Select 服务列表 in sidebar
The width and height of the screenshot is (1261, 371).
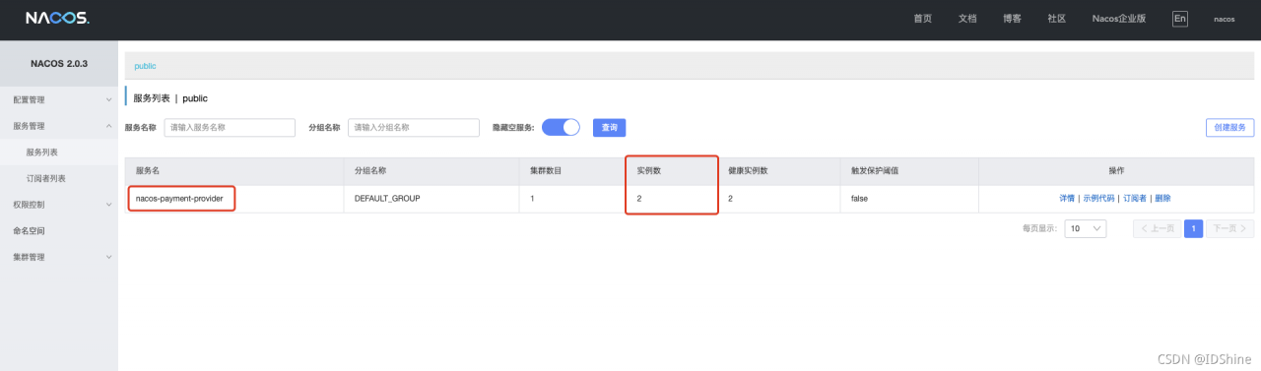[x=59, y=152]
